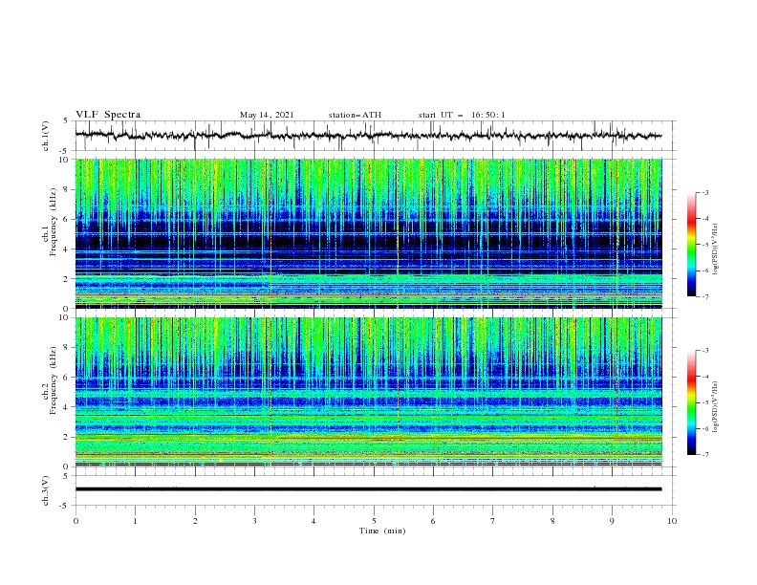Screen dimensions: 757x585
Task: Click inside the ch.1 frequency spectrogram panel
Action: 368,233
